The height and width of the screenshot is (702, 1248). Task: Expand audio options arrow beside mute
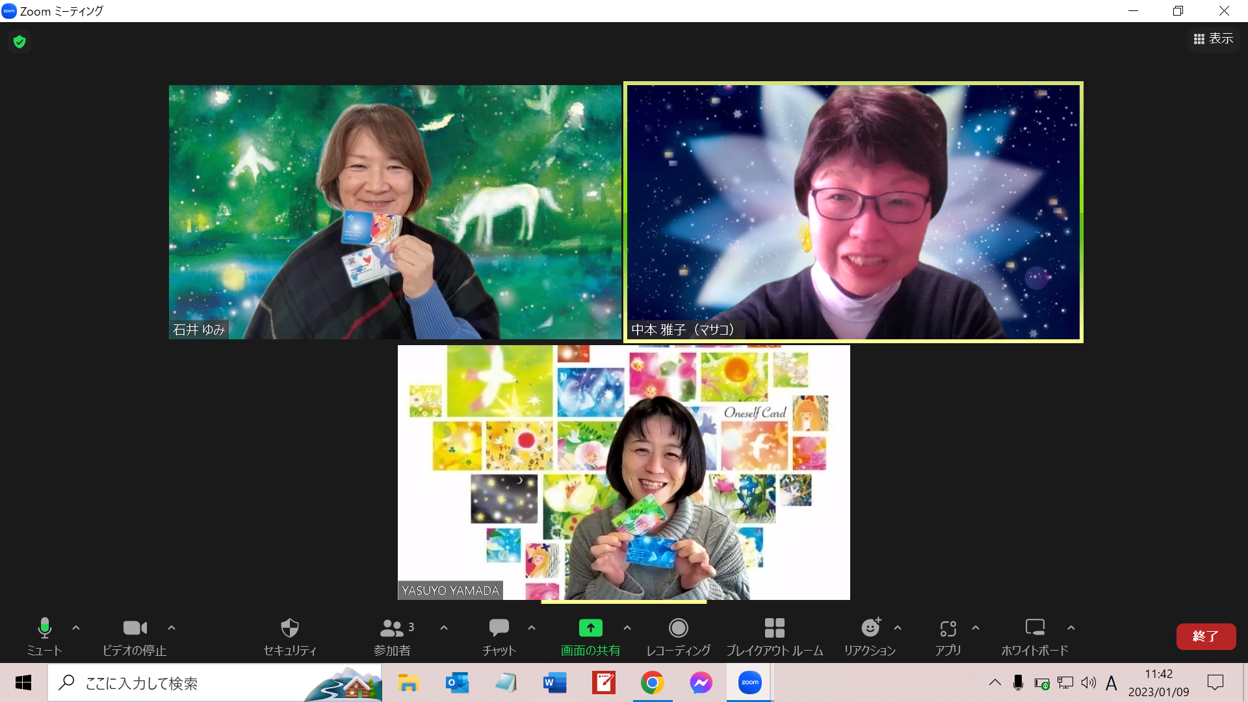(76, 628)
